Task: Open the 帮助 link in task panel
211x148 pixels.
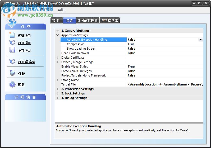Action: pos(21,85)
